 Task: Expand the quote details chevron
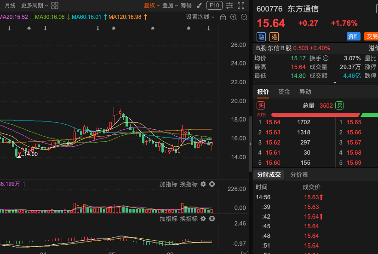[335, 82]
